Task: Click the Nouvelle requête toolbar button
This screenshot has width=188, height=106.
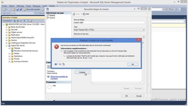Action: pyautogui.click(x=32, y=9)
